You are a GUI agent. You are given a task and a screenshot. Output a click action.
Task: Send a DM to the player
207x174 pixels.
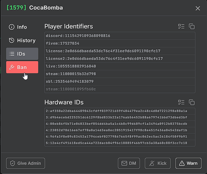pyautogui.click(x=129, y=163)
